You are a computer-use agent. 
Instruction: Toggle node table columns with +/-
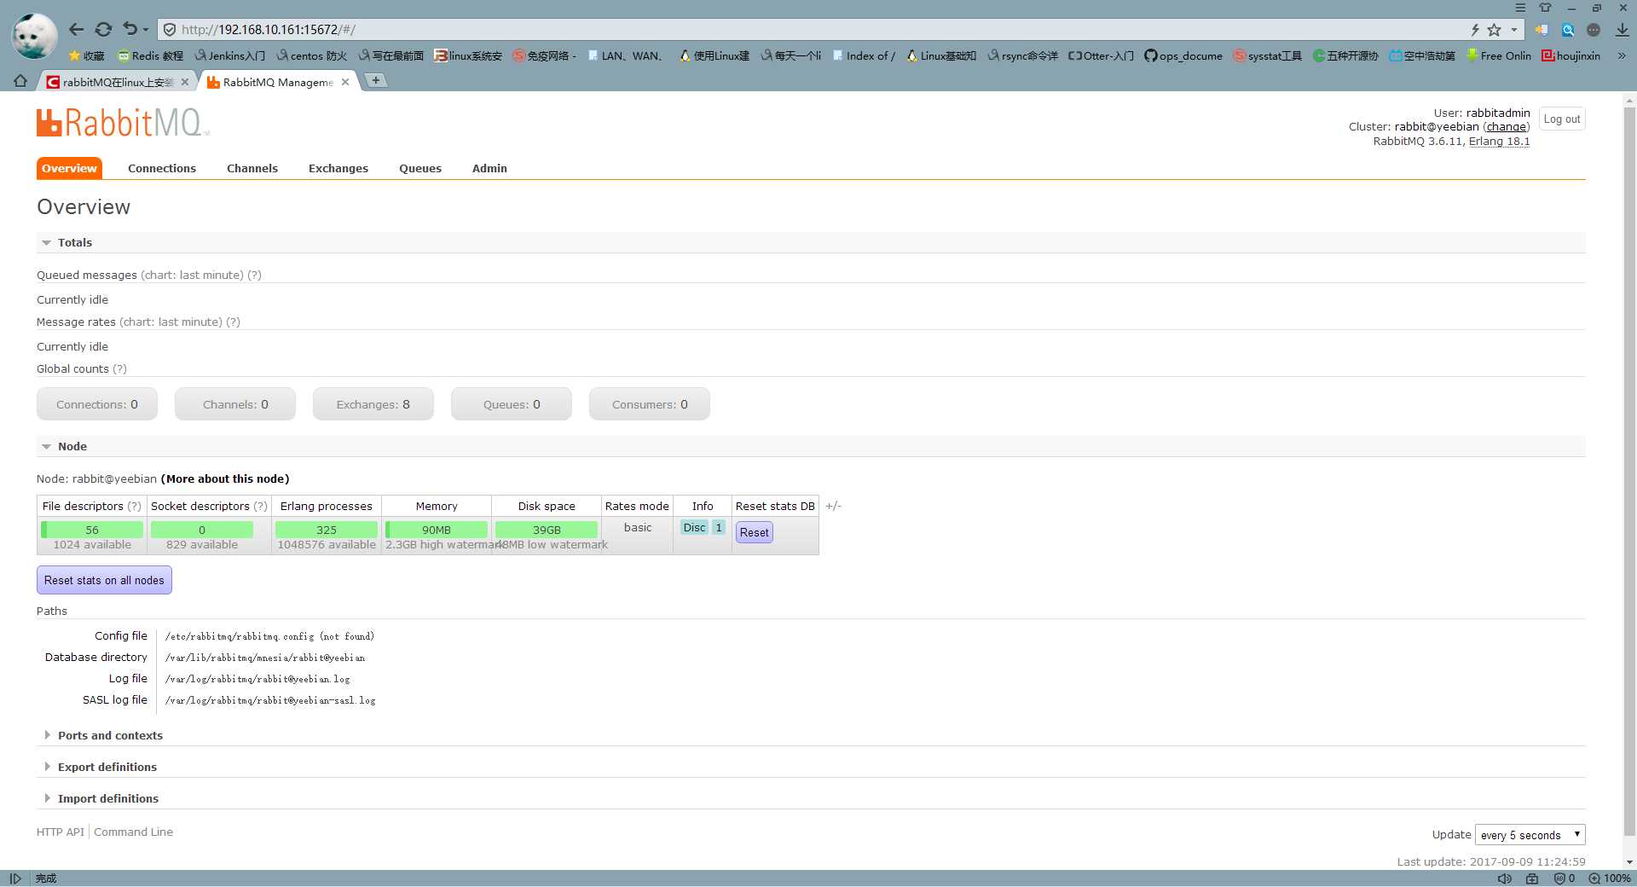tap(833, 507)
